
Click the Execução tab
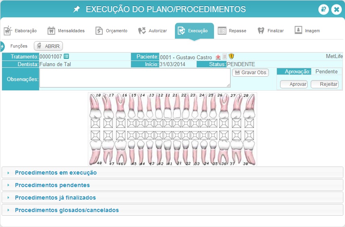pos(194,31)
